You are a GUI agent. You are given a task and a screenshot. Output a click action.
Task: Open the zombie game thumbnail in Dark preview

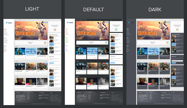click(165, 66)
